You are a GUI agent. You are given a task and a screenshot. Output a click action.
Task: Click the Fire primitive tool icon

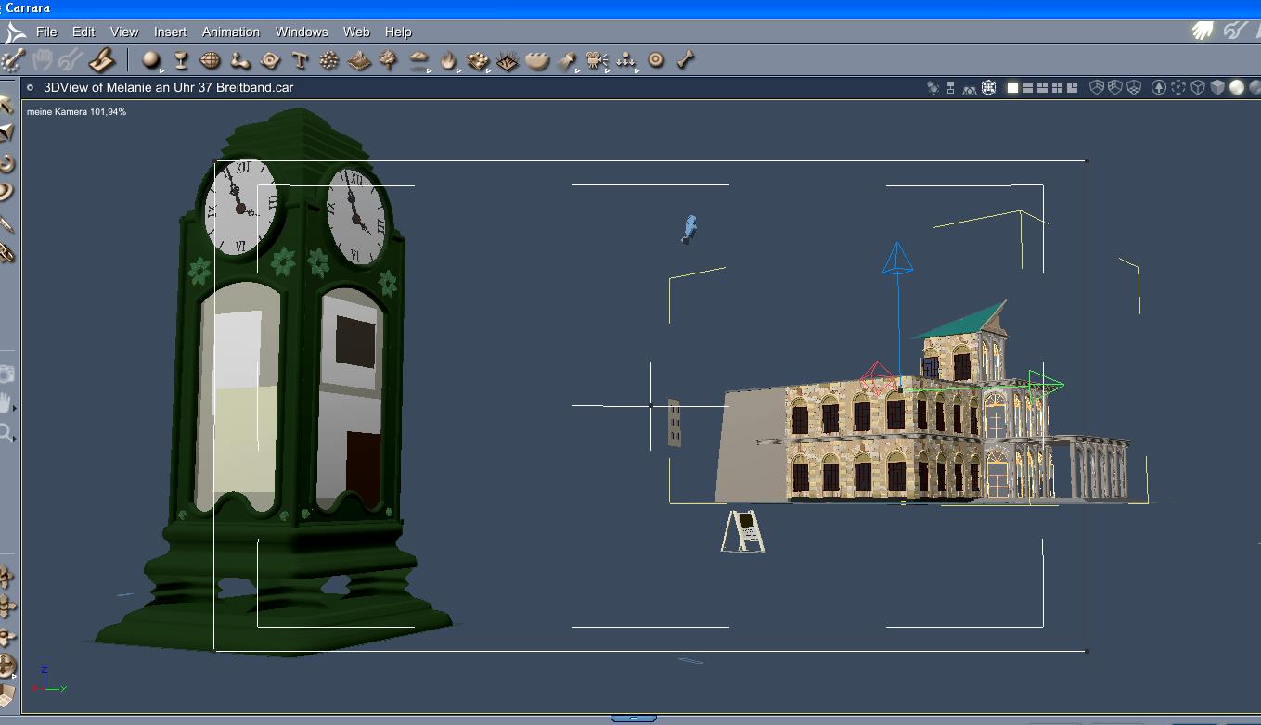coord(448,60)
